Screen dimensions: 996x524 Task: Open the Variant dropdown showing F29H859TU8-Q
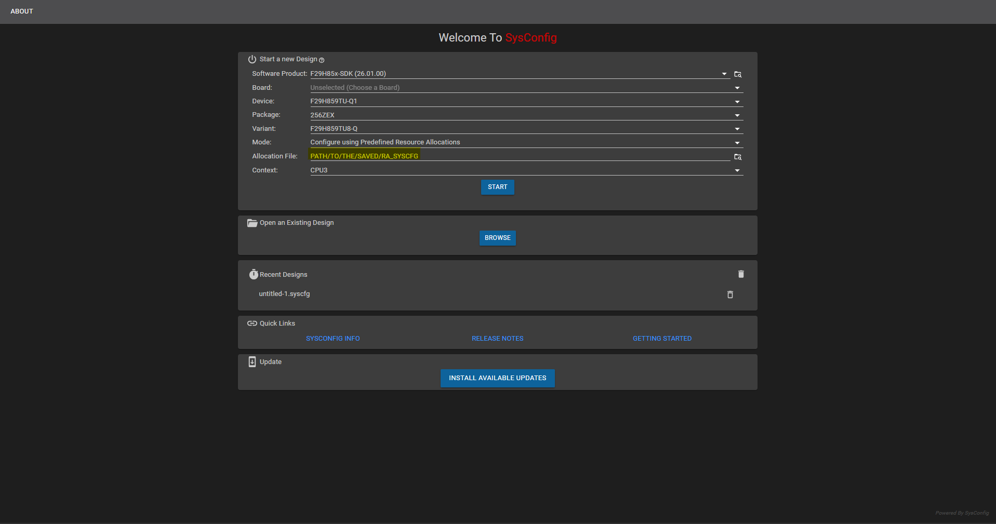(527, 129)
